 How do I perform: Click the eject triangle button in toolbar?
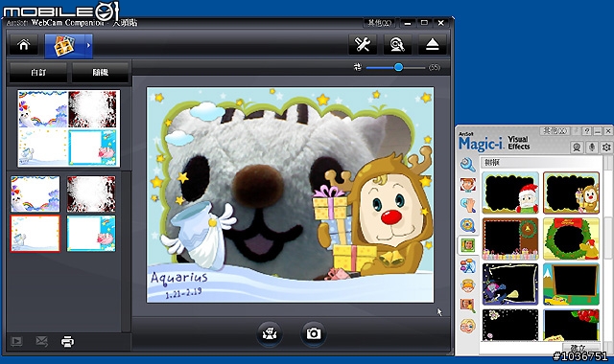[x=433, y=45]
